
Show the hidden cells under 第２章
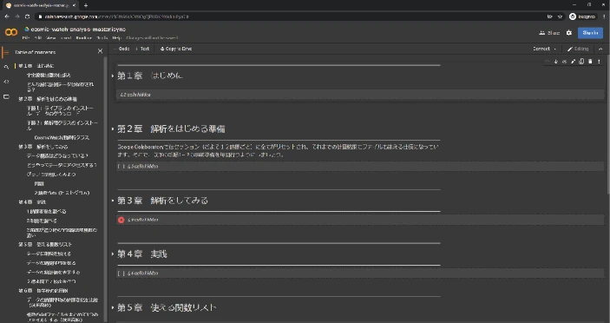pyautogui.click(x=144, y=166)
